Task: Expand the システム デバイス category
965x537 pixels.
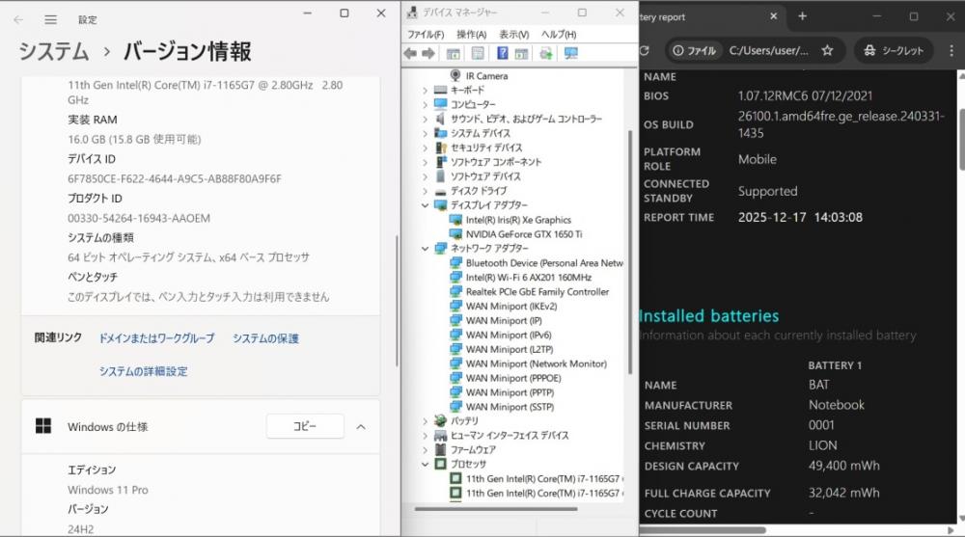Action: pyautogui.click(x=425, y=133)
